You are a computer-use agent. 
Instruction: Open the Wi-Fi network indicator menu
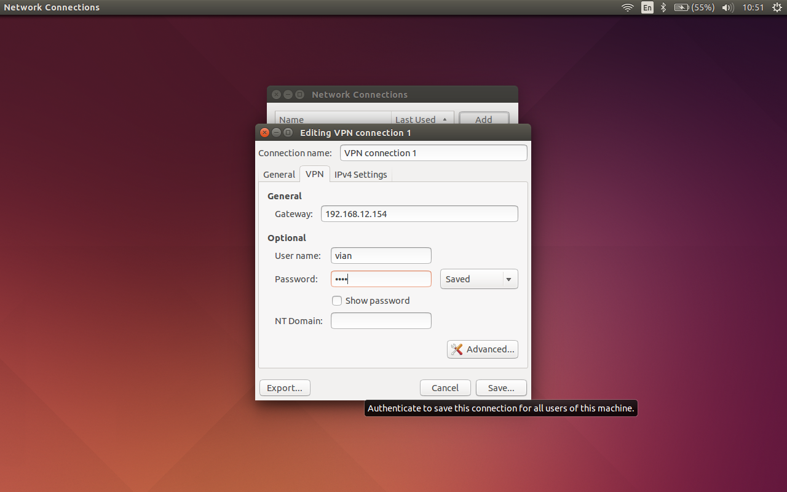[x=627, y=7]
